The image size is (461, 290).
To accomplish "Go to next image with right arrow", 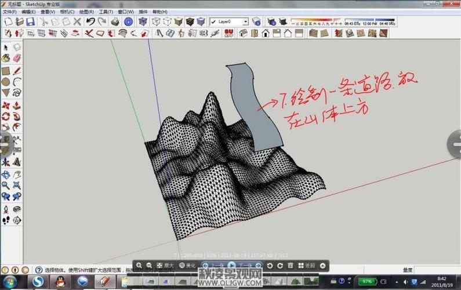I will (455, 143).
